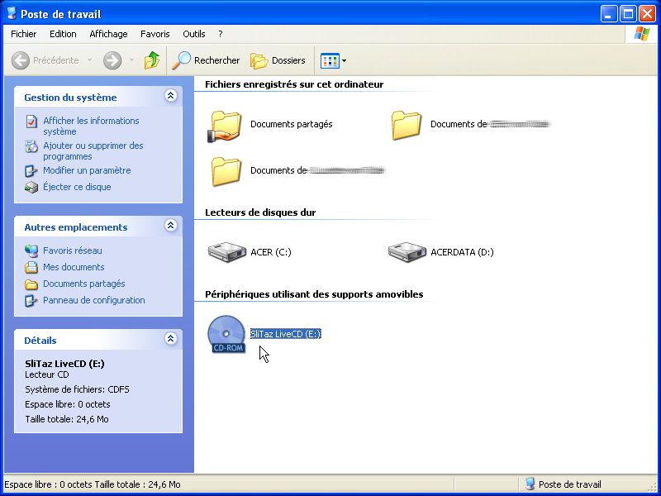The width and height of the screenshot is (661, 496).
Task: Open Panneau de configuration link
Action: coord(93,300)
